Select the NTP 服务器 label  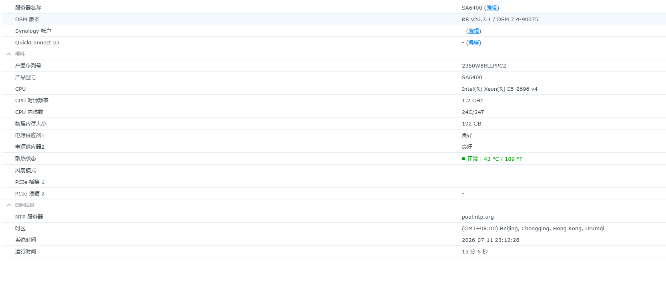coord(29,217)
